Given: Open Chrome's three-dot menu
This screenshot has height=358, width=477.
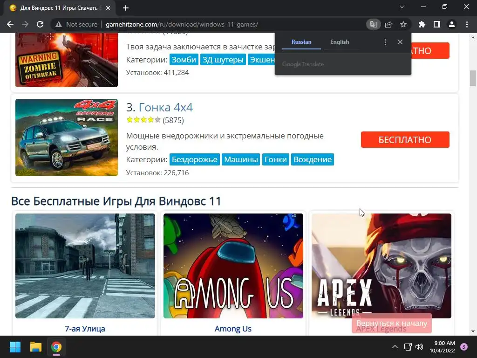Looking at the screenshot, I should coord(467,24).
